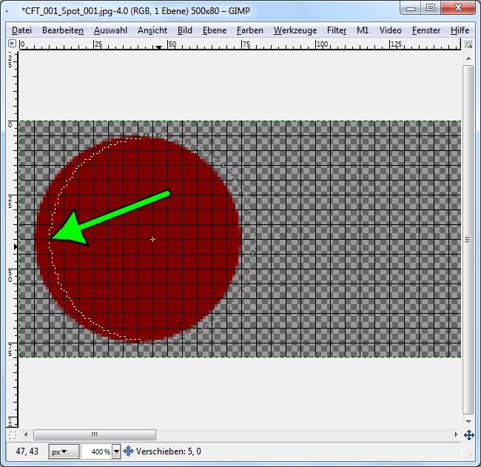The height and width of the screenshot is (467, 481).
Task: Expand the zoom level dropdown arrow
Action: pyautogui.click(x=116, y=451)
